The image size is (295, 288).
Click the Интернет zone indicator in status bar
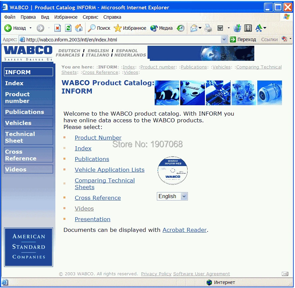221,282
